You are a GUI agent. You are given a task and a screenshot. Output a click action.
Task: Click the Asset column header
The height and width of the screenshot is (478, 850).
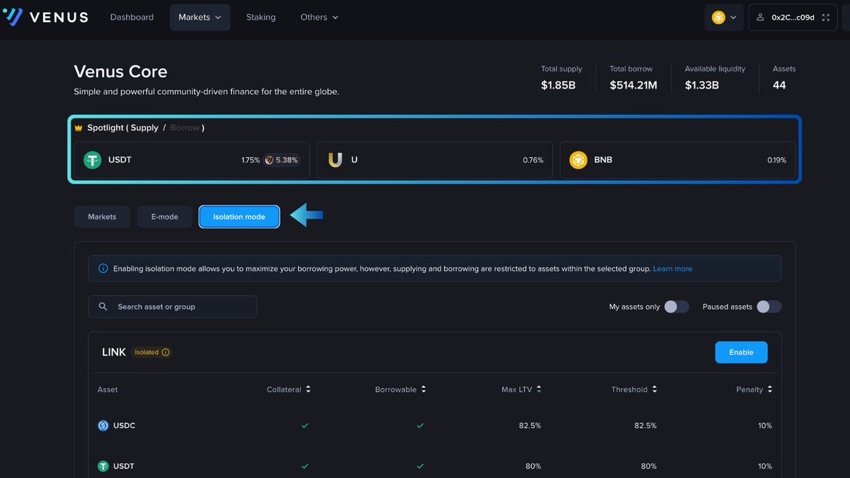[x=108, y=389]
